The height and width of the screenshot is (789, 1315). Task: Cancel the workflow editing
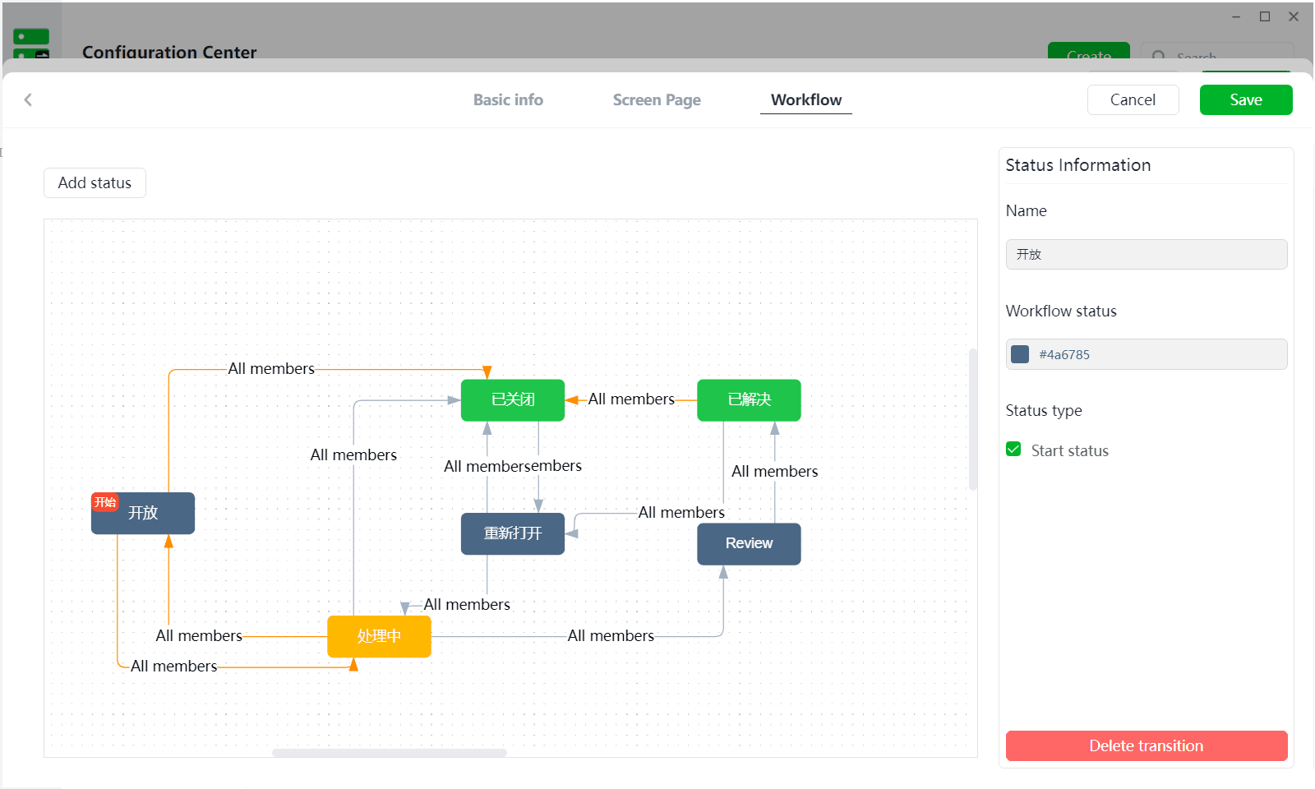1133,99
